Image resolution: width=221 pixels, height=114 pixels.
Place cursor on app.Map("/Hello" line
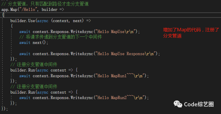point(33,10)
